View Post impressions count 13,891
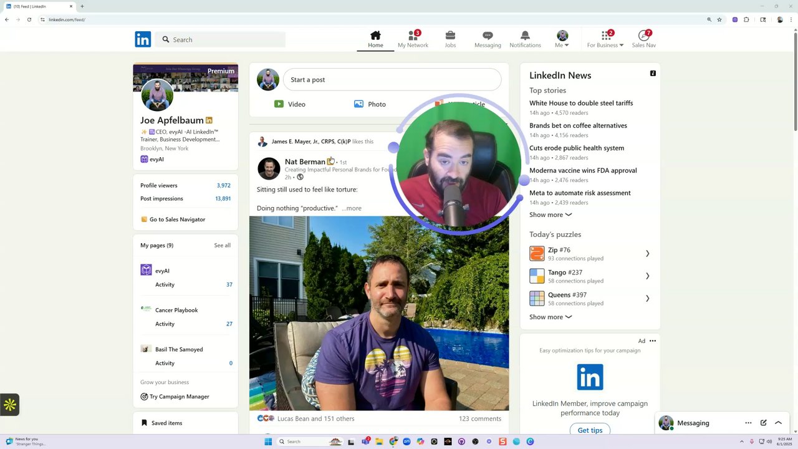Screen dimensions: 798x449 pyautogui.click(x=223, y=198)
